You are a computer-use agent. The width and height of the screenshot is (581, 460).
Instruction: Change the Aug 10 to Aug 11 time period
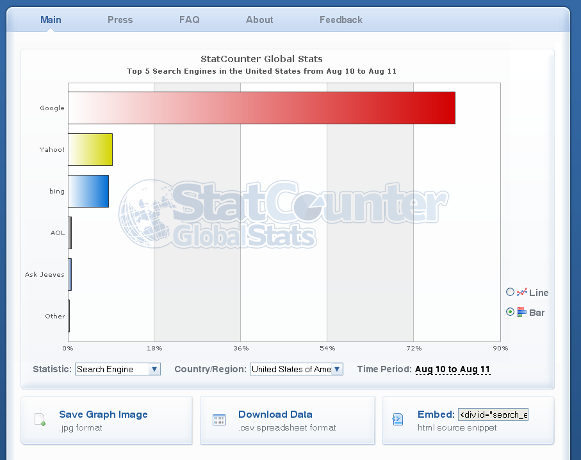coord(452,369)
